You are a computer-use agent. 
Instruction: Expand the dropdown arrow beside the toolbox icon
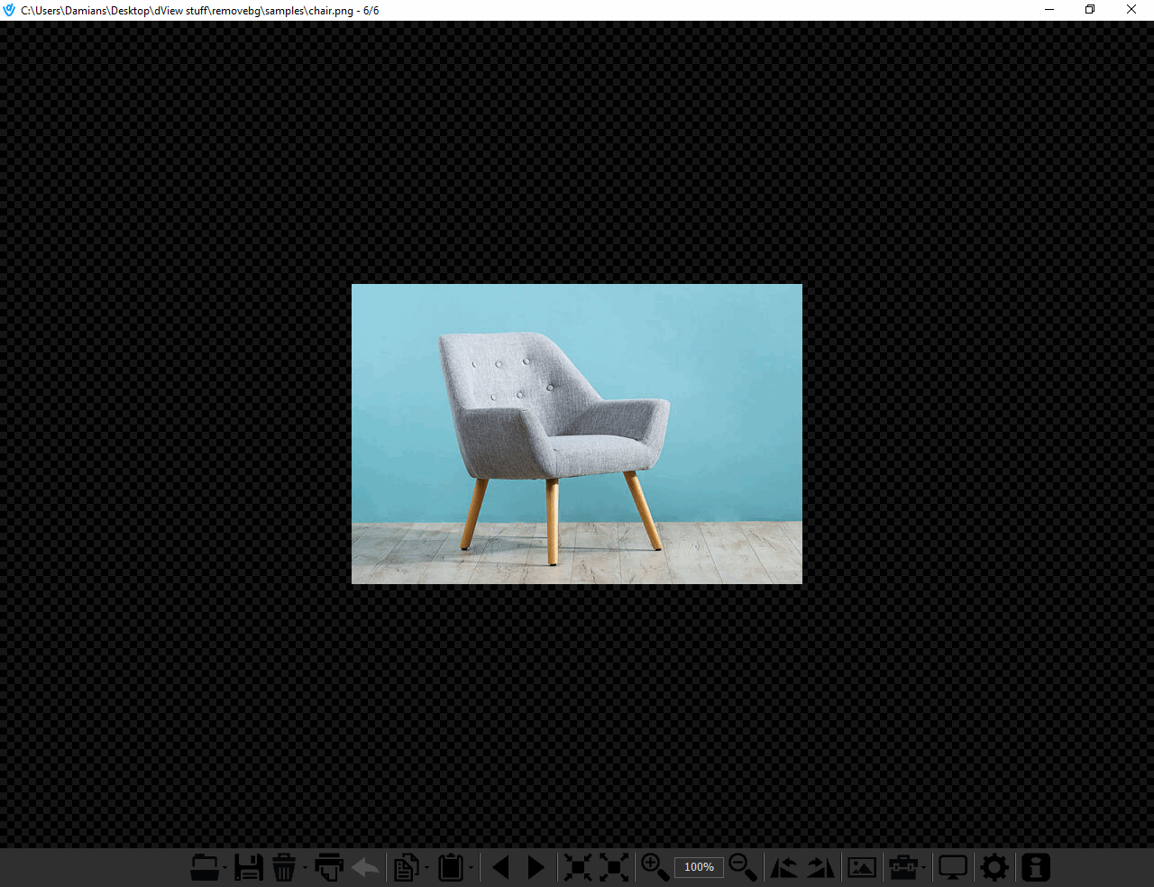point(924,868)
